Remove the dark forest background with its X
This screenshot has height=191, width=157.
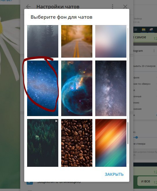click(56, 121)
